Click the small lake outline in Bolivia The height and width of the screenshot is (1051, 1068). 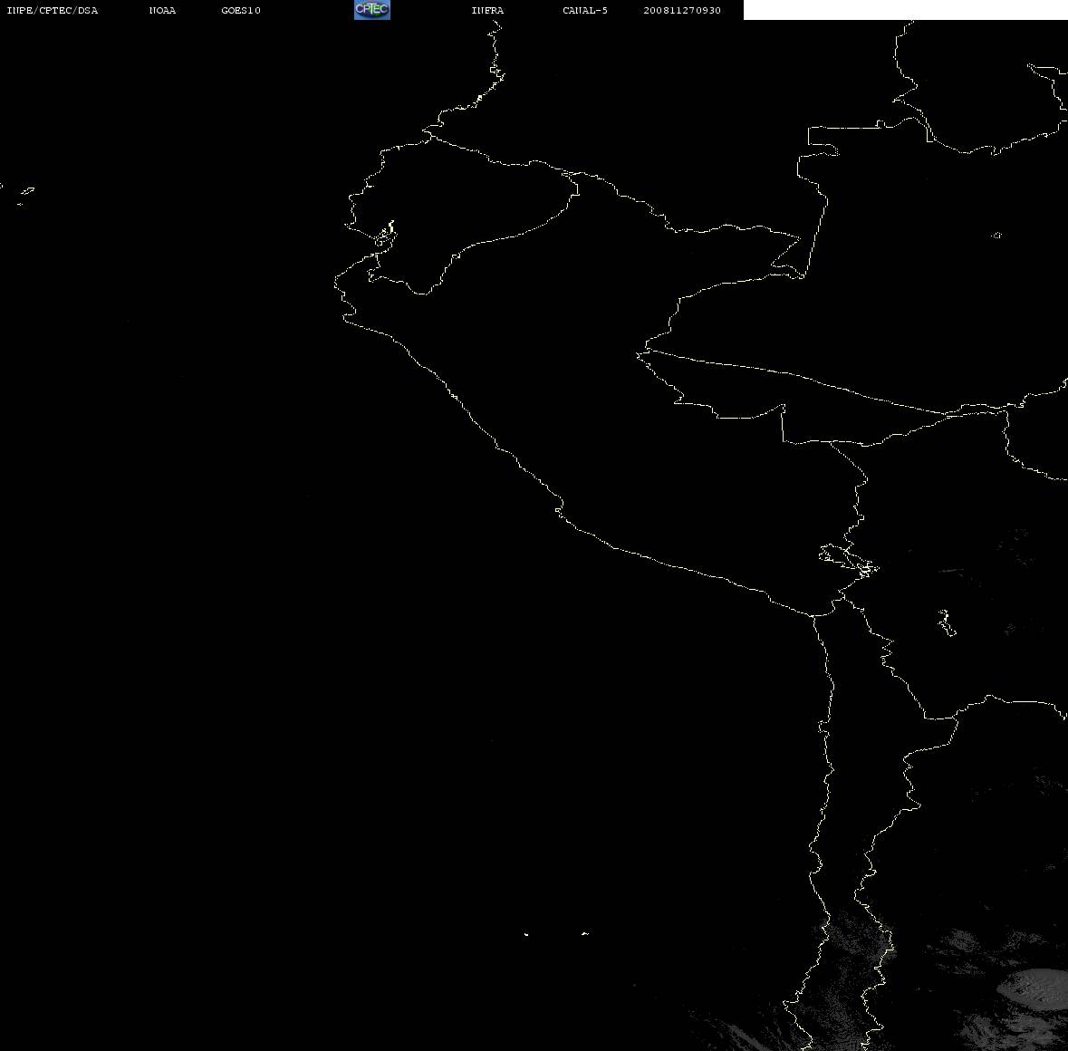946,622
